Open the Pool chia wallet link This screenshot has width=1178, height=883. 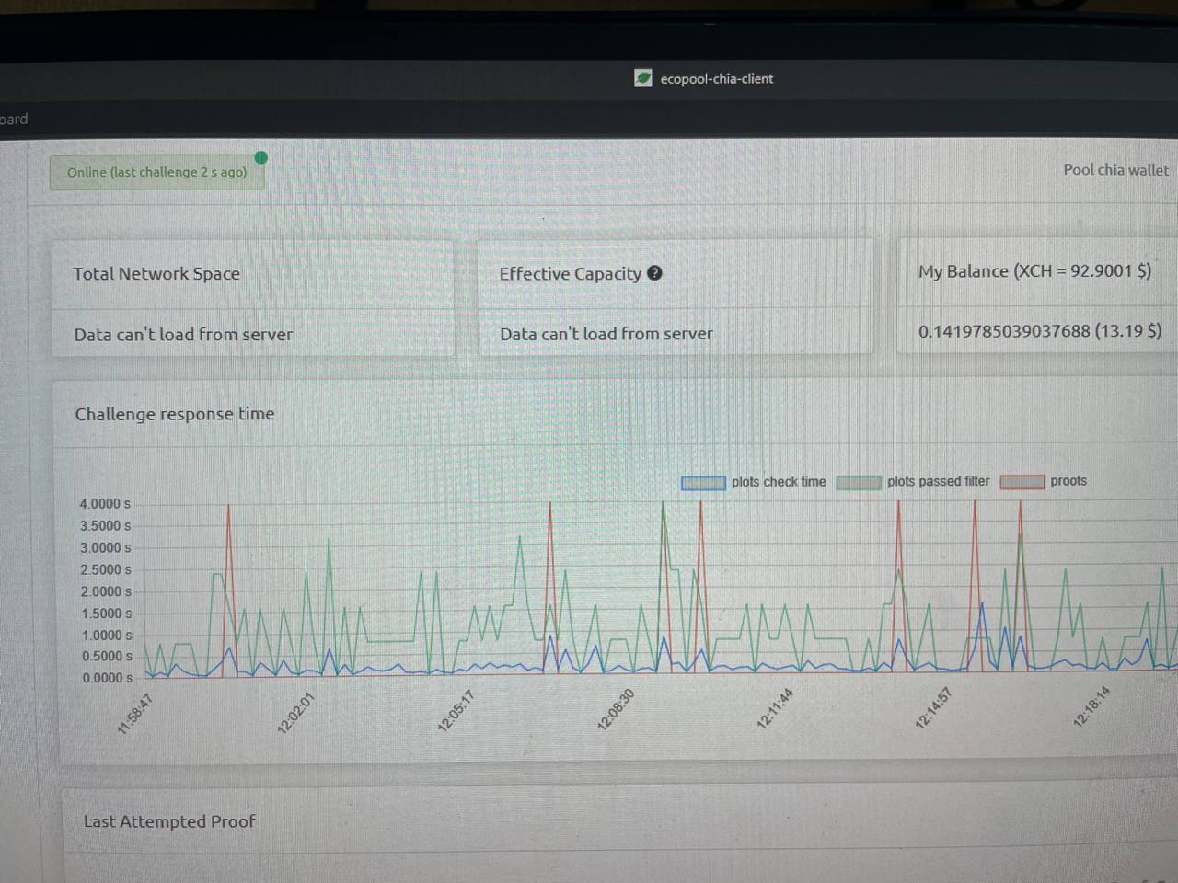coord(1115,169)
